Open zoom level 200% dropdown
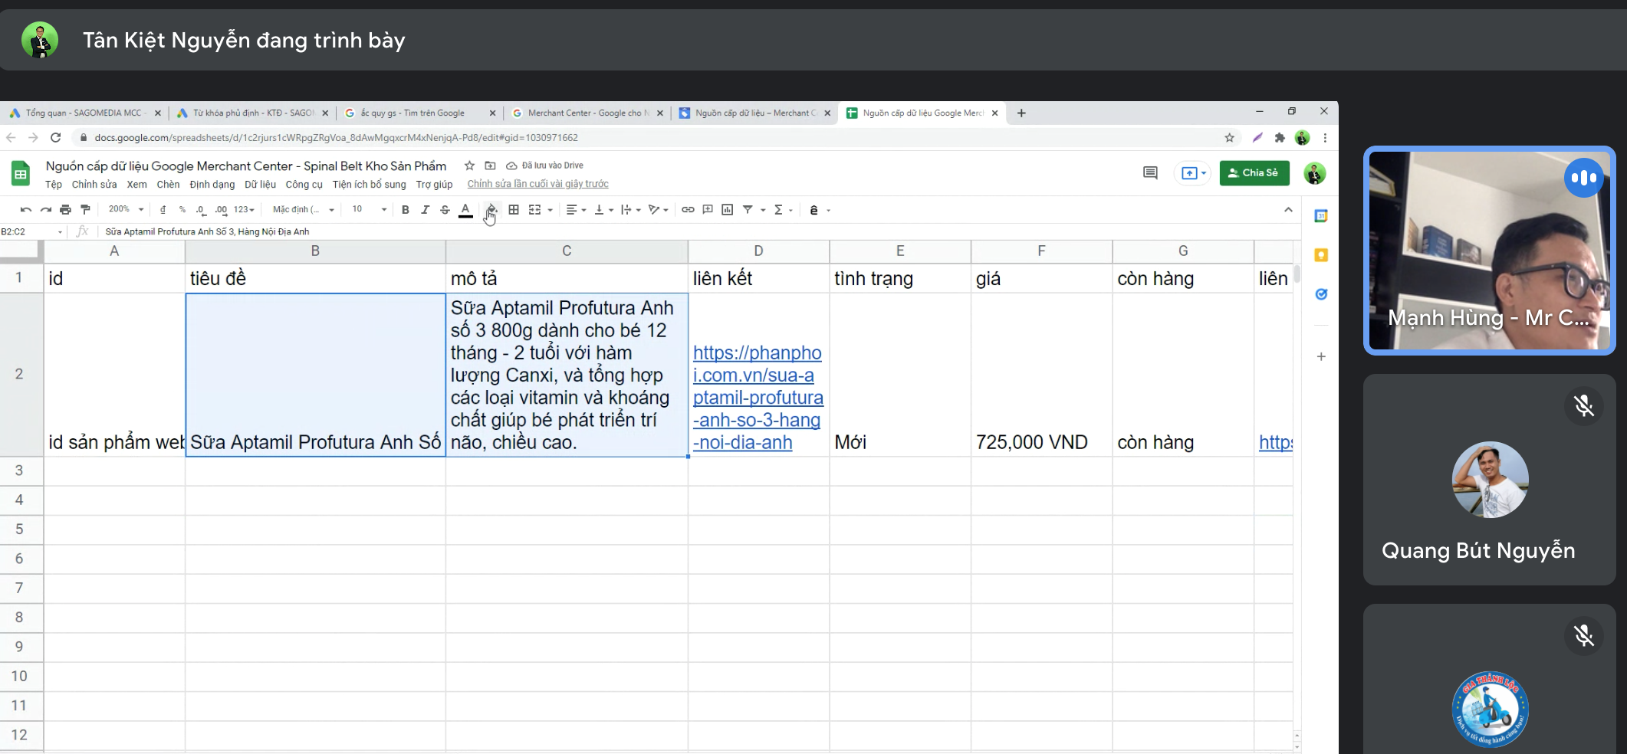Screen dimensions: 1627x754 click(126, 209)
